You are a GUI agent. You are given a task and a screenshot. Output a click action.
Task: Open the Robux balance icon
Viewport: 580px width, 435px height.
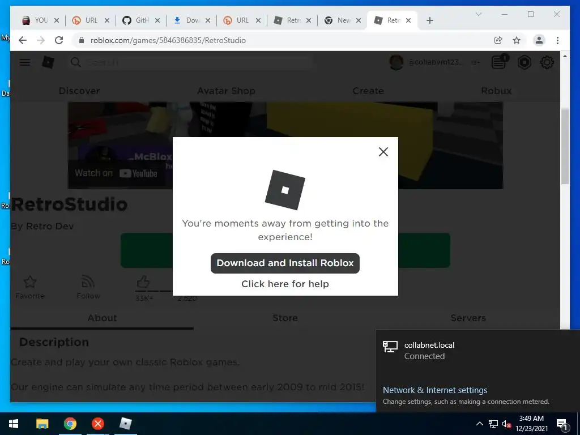click(524, 62)
